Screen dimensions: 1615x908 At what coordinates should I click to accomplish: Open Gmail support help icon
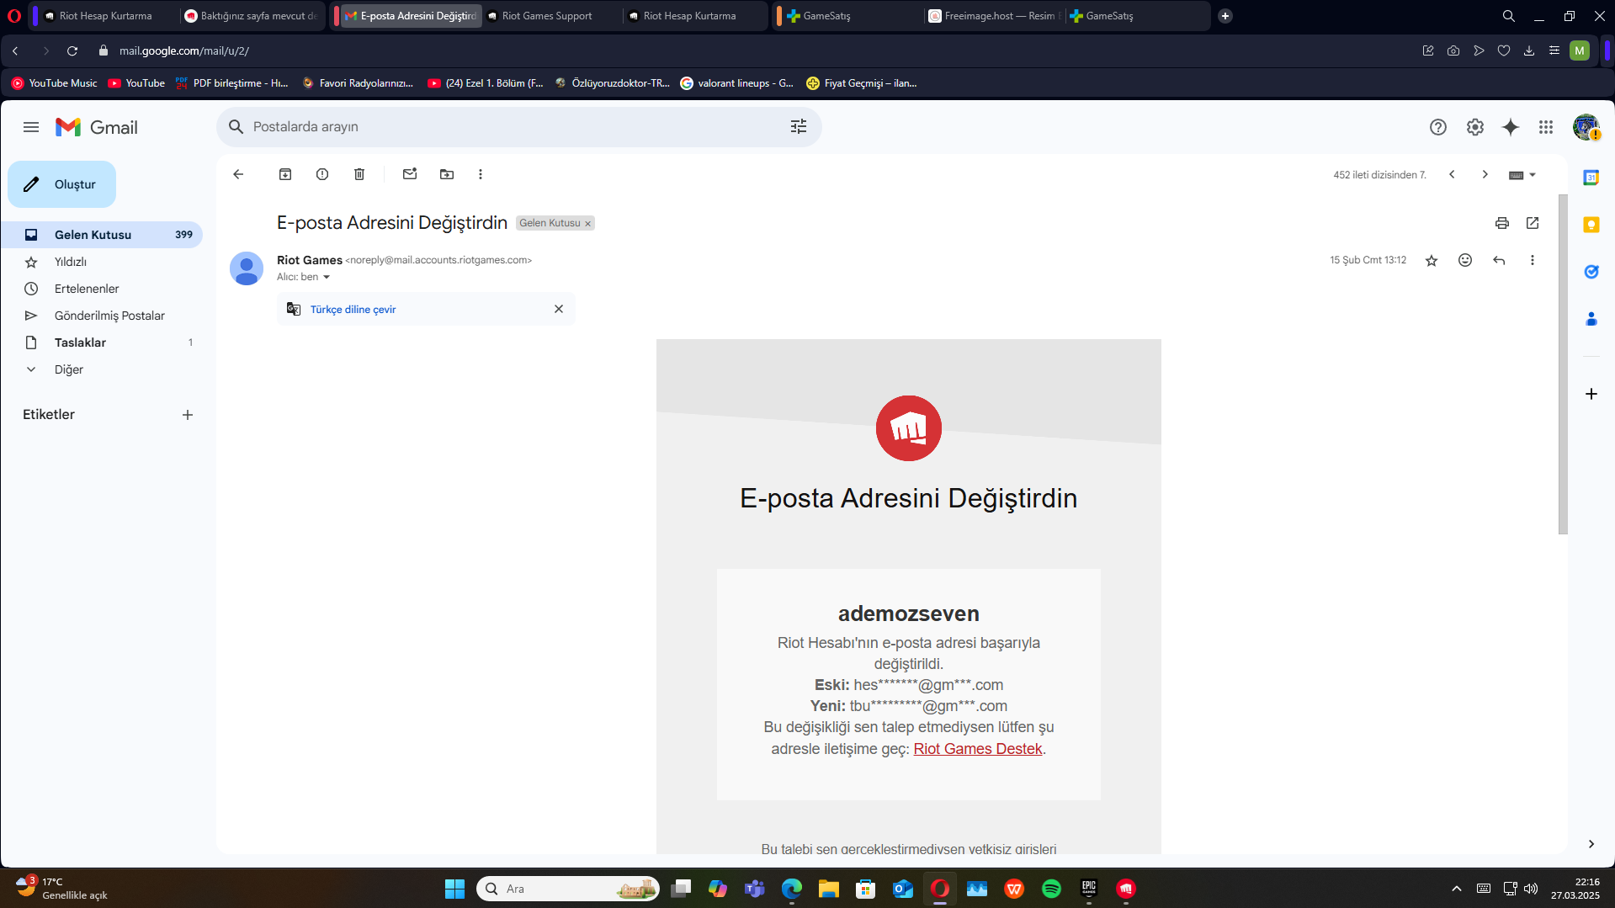pos(1438,127)
